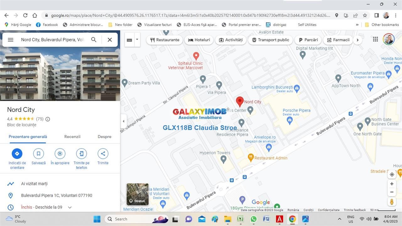Collapse the side panel arrow
This screenshot has height=226, width=402.
point(123,121)
